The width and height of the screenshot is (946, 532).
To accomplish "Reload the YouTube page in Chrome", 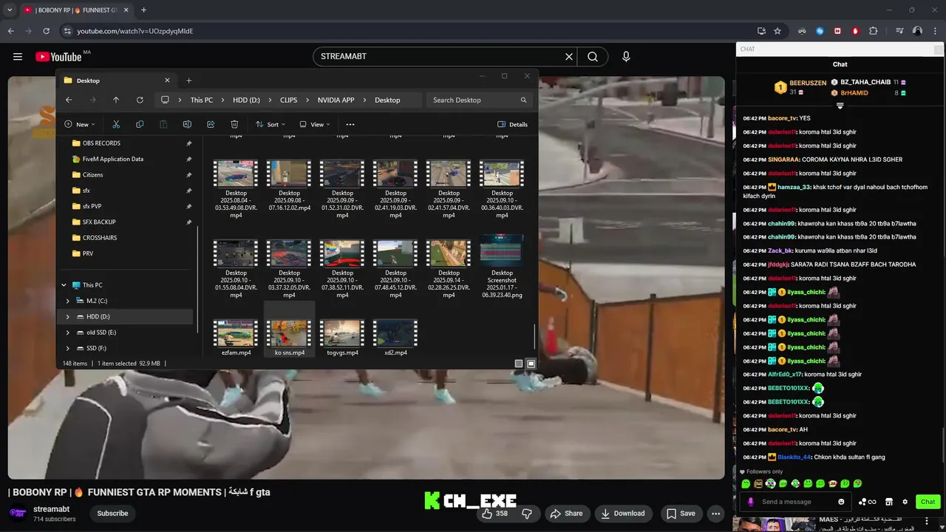I will [46, 31].
